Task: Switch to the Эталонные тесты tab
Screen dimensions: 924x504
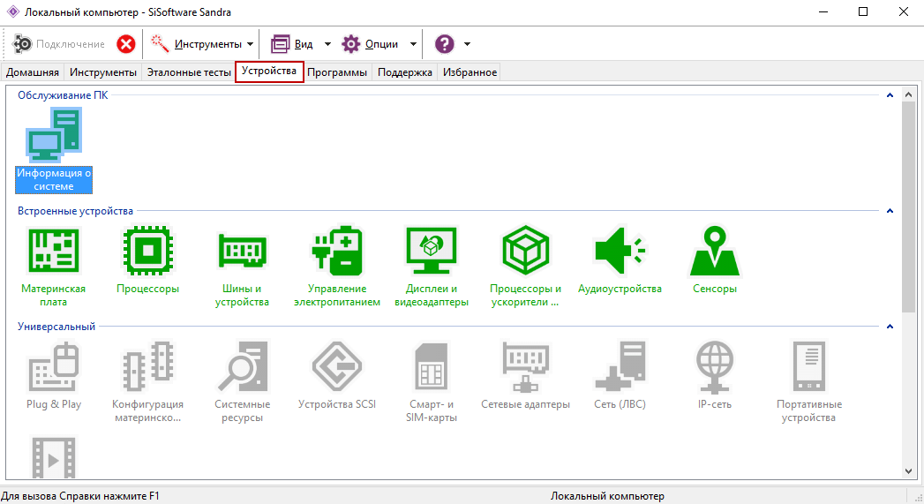Action: (188, 72)
